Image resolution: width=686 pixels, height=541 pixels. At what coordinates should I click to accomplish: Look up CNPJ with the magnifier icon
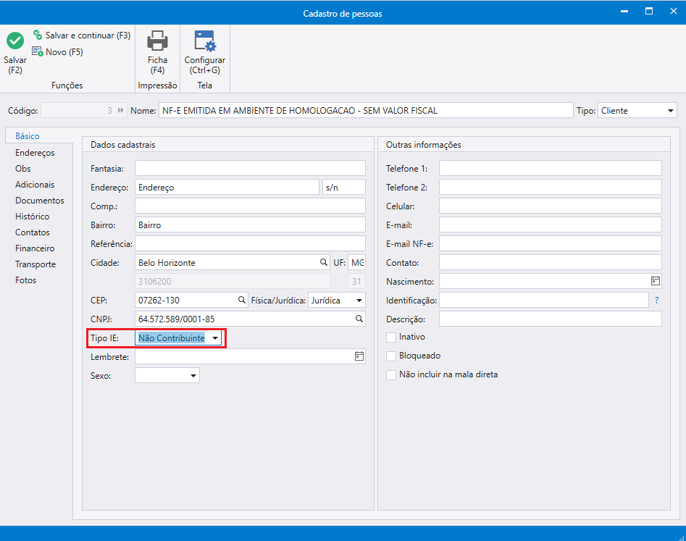click(359, 319)
